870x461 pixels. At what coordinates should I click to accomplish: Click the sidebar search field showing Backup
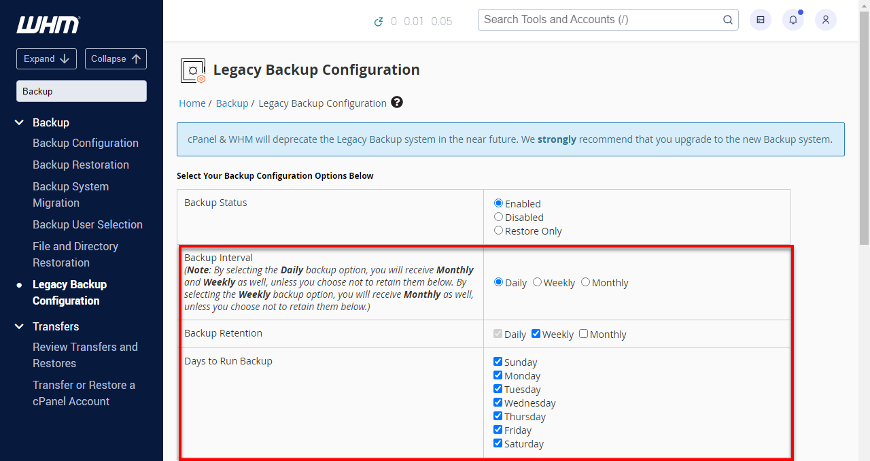click(x=81, y=90)
